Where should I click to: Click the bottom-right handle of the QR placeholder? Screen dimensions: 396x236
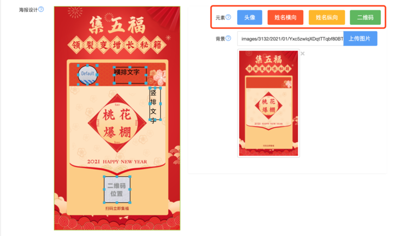(x=130, y=203)
